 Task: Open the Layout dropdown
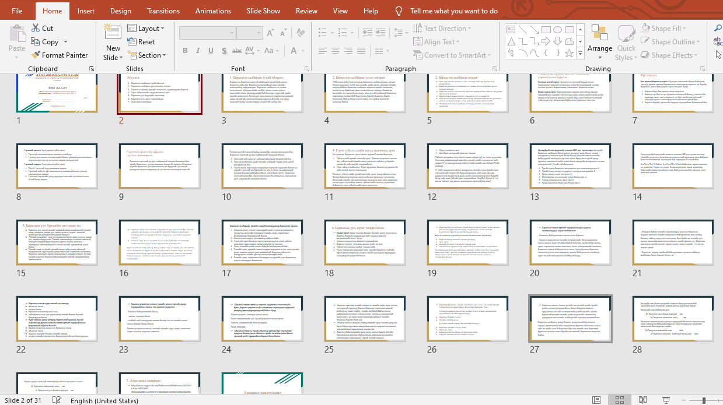(x=145, y=29)
